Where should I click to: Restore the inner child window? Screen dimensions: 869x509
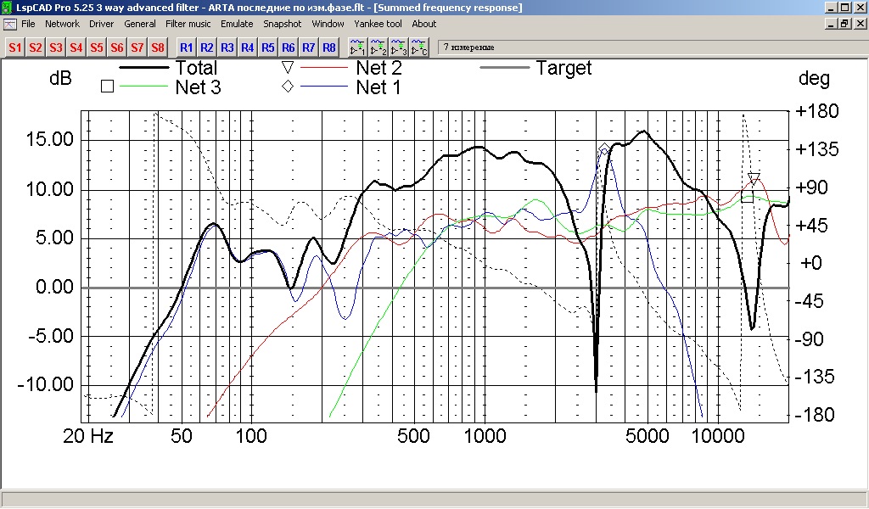[x=844, y=24]
